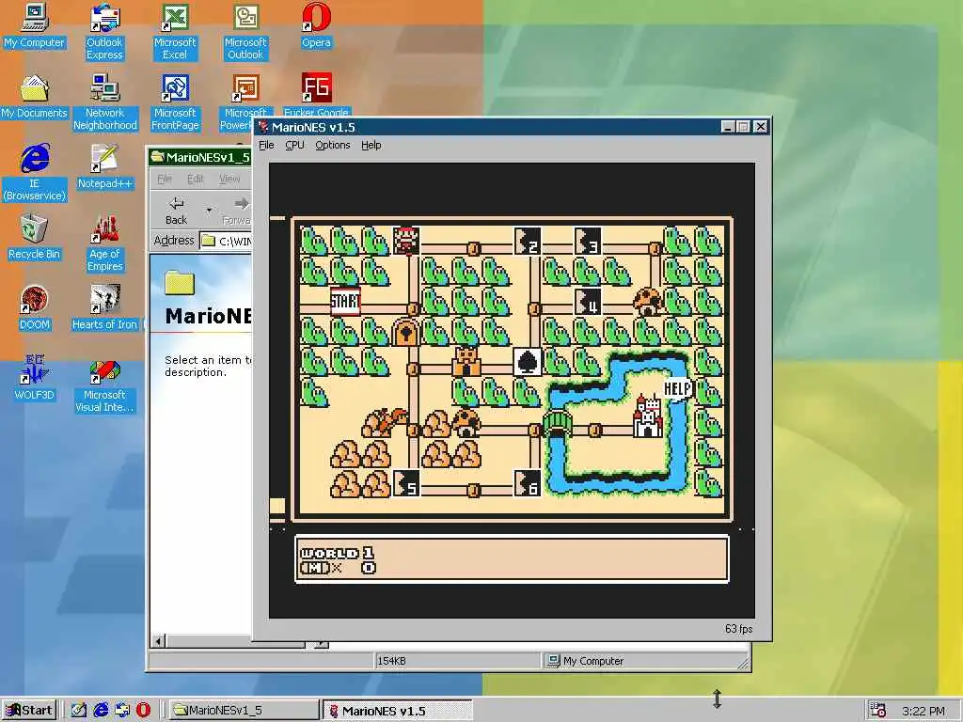
Task: Click the Opera desktop shortcut
Action: [316, 25]
